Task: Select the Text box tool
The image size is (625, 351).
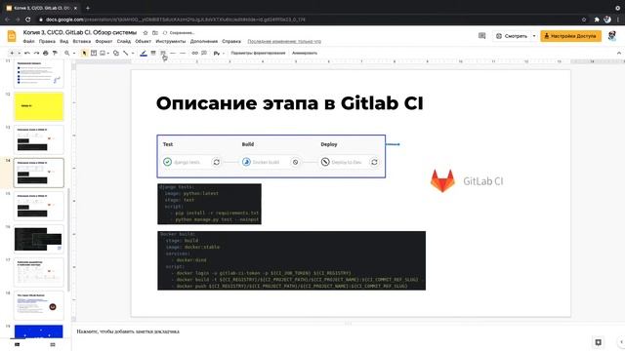Action: click(x=94, y=53)
